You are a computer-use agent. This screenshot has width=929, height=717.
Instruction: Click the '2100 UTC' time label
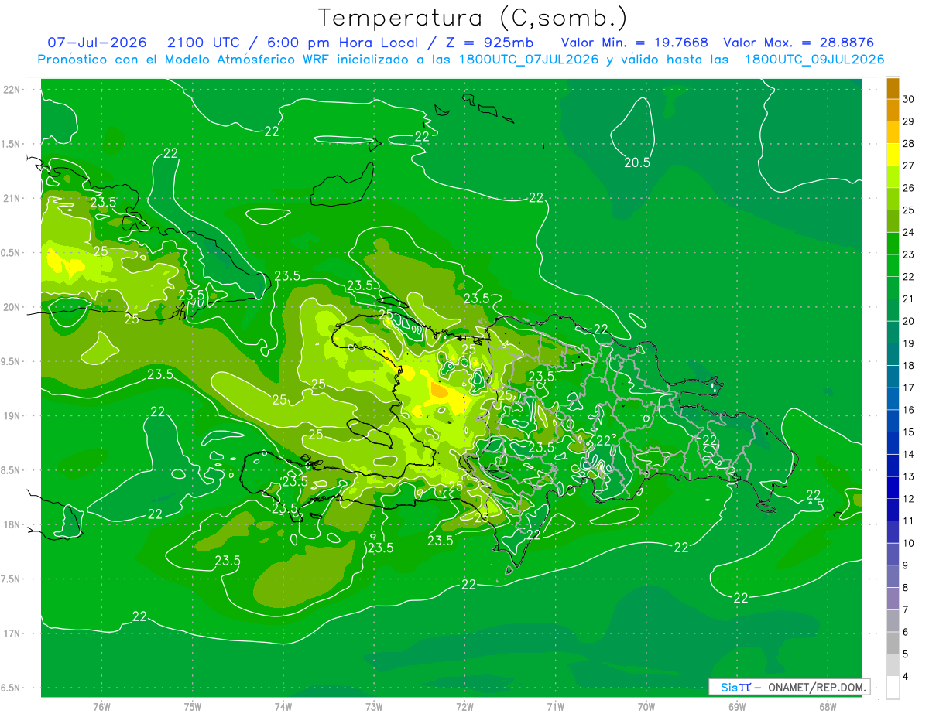[204, 43]
